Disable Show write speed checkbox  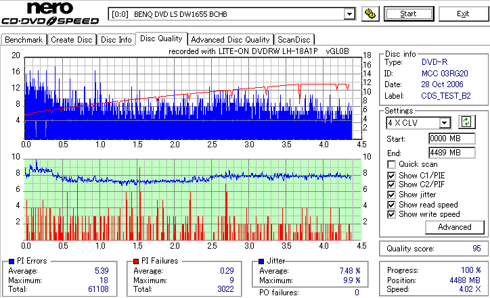click(391, 214)
